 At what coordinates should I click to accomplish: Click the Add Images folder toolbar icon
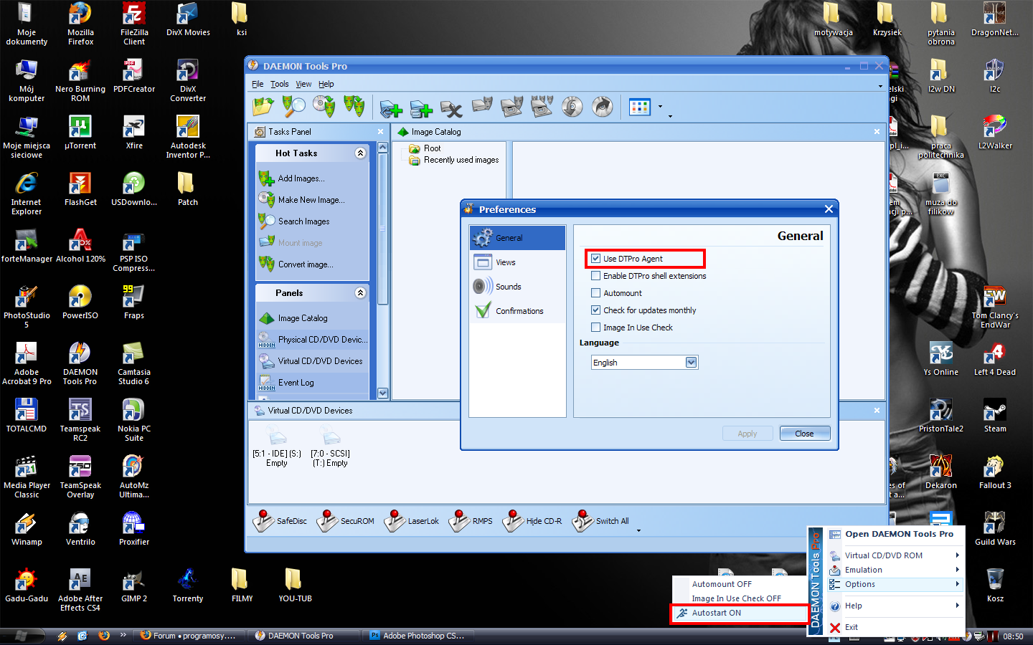click(263, 107)
